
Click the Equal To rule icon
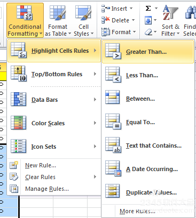pyautogui.click(x=113, y=122)
